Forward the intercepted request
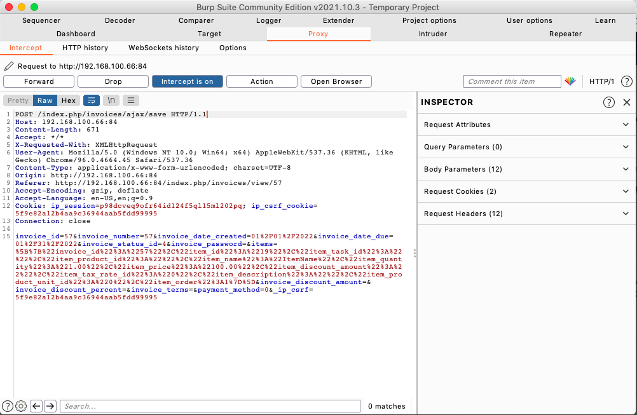Viewport: 637px width, 415px height. [x=39, y=81]
